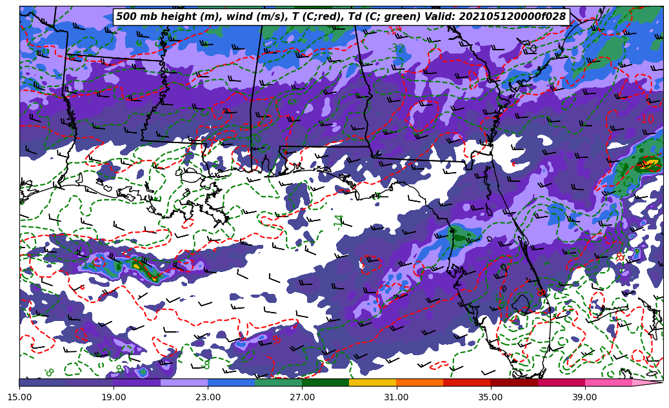Select the lavender colorbar segment before 23.00

pyautogui.click(x=184, y=382)
